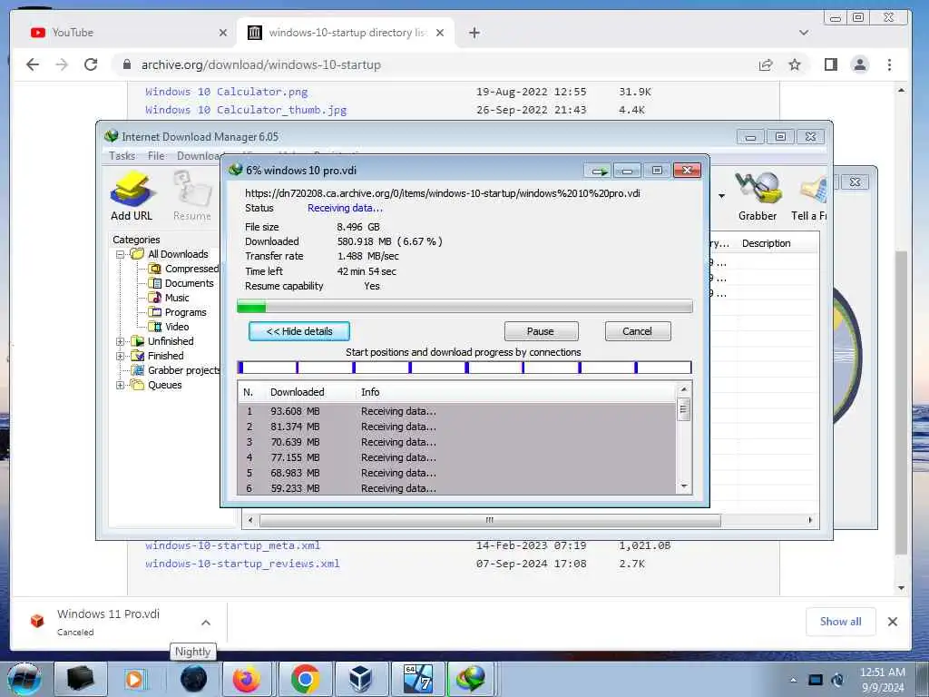Click the Chrome address bar URL
The height and width of the screenshot is (697, 929).
260,64
